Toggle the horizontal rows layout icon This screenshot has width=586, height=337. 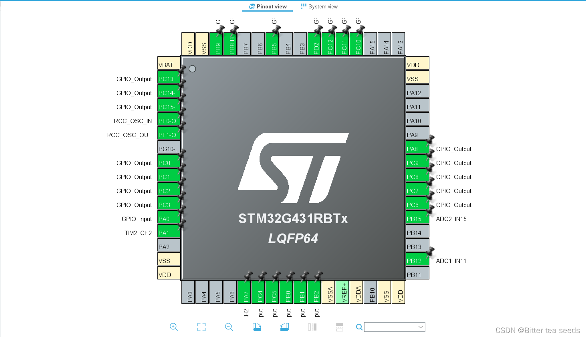tap(340, 327)
